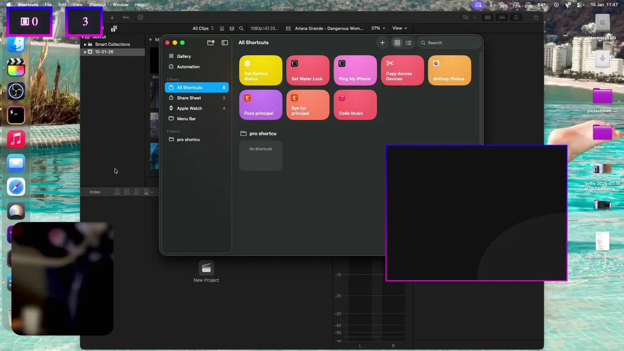This screenshot has height=351, width=624.
Task: Click the import media arrow in Final Cut
Action: pos(112,18)
